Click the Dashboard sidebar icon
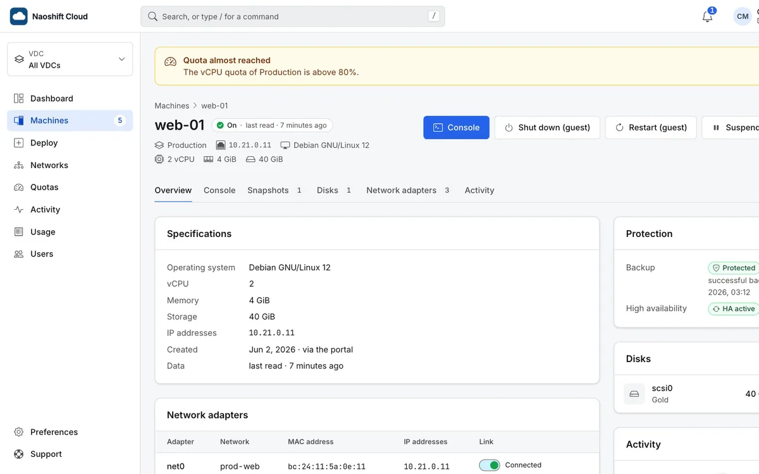 (19, 99)
